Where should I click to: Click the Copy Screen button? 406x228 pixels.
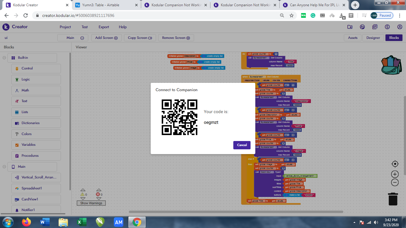(x=140, y=38)
